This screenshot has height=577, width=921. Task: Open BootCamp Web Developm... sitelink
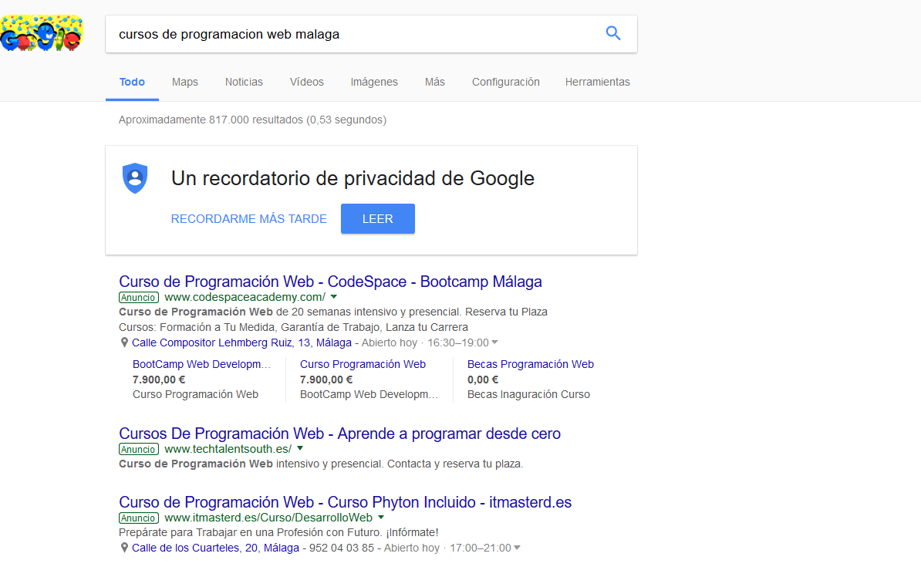click(201, 364)
